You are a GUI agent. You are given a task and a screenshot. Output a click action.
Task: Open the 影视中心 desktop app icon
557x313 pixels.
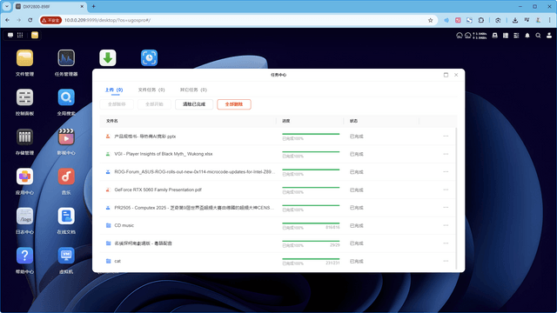[66, 137]
